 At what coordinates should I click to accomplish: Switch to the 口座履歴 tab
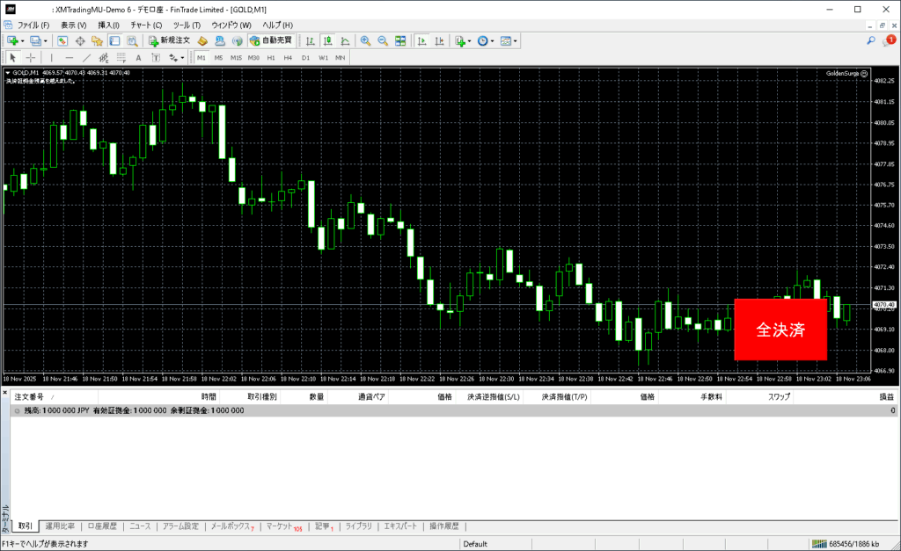coord(102,526)
